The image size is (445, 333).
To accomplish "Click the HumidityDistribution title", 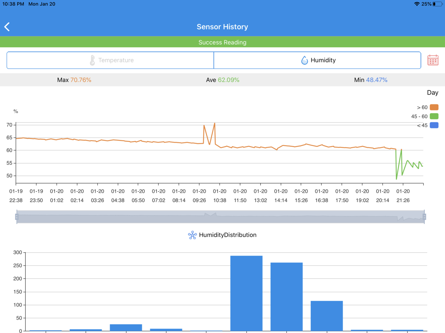I will [228, 235].
